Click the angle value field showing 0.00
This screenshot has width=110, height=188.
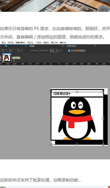point(53,50)
